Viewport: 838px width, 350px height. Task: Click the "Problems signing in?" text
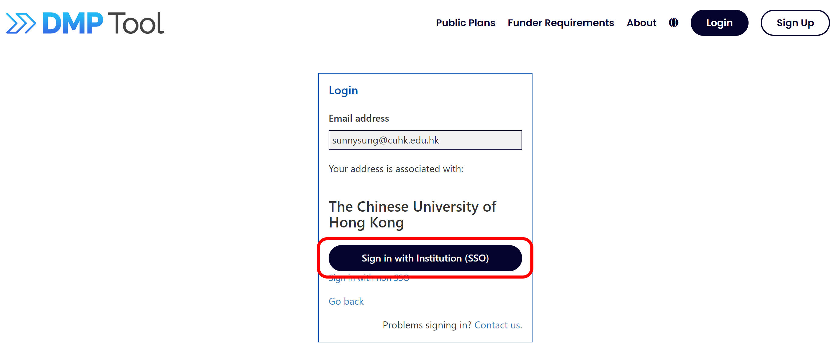point(427,325)
